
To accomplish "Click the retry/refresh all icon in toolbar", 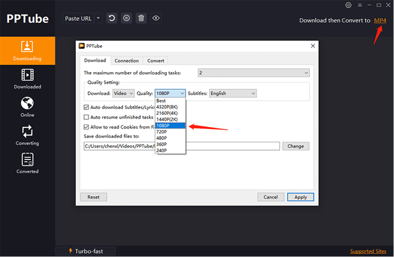I will [x=111, y=18].
